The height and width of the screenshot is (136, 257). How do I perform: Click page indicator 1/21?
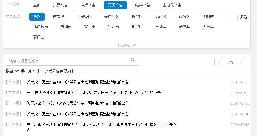click(x=231, y=63)
